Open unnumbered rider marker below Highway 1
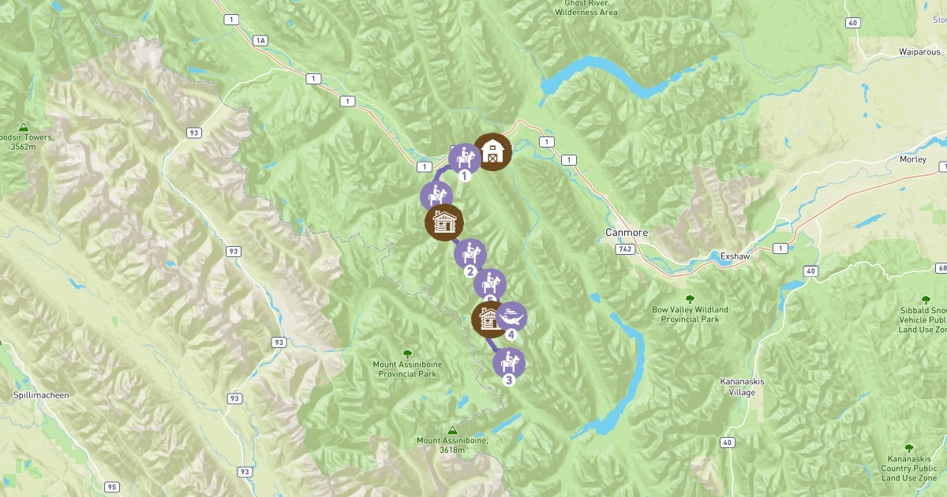The height and width of the screenshot is (497, 947). click(436, 196)
